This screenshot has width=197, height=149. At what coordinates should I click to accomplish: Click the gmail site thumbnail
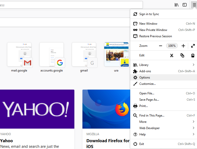[84, 54]
